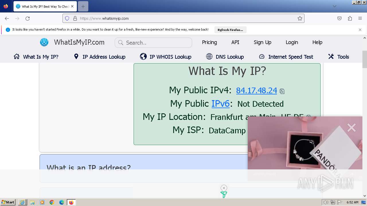Open Internet Speed Test
367x206 pixels.
[x=286, y=57]
